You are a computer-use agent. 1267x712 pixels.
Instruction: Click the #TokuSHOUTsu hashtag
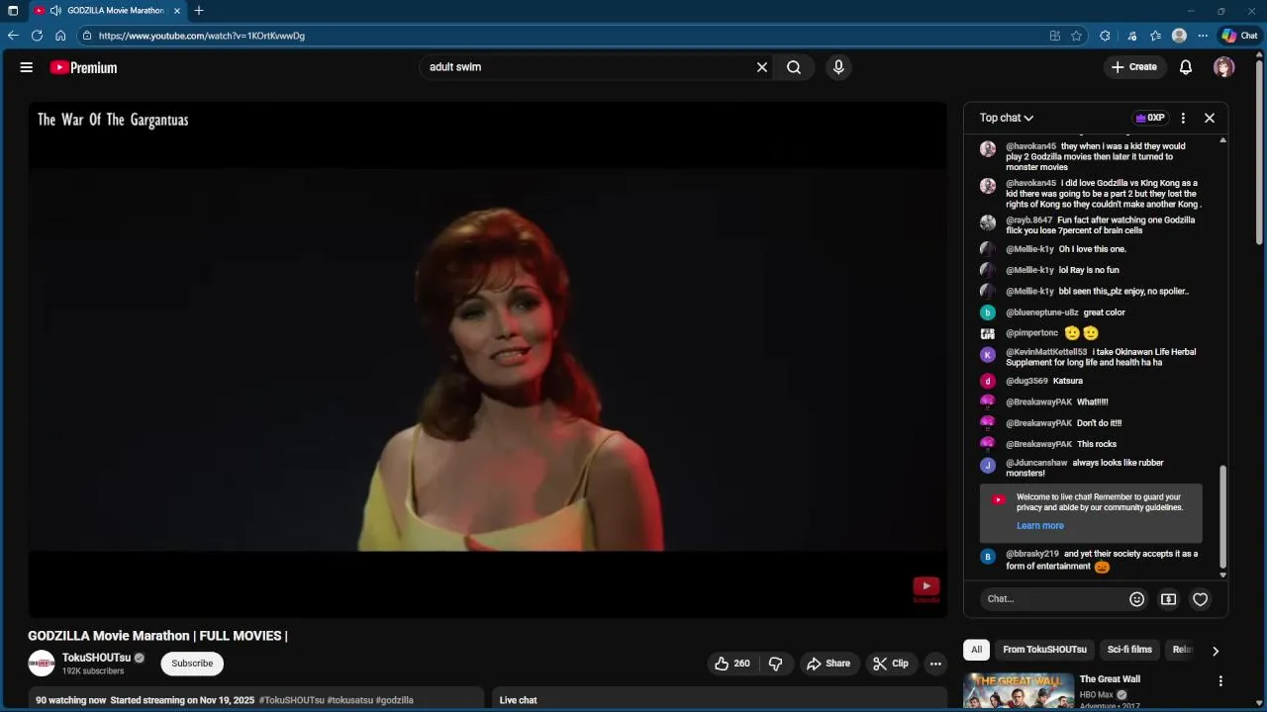(291, 700)
